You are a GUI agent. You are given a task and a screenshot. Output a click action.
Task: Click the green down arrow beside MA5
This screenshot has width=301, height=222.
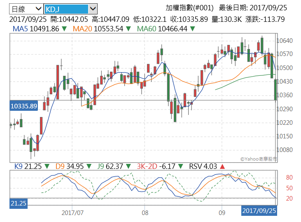[x=63, y=29]
